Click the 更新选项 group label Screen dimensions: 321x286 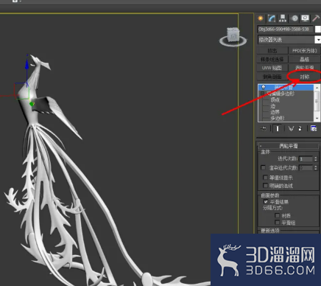coord(270,231)
